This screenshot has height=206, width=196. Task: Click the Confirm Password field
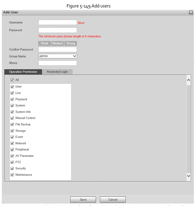coord(57,50)
